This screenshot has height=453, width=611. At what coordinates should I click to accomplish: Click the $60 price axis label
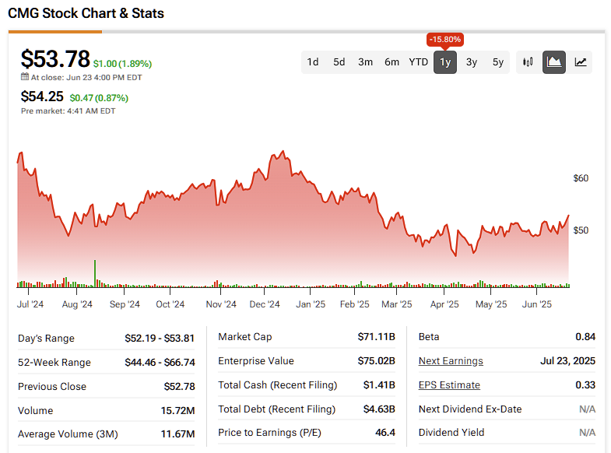click(x=581, y=178)
